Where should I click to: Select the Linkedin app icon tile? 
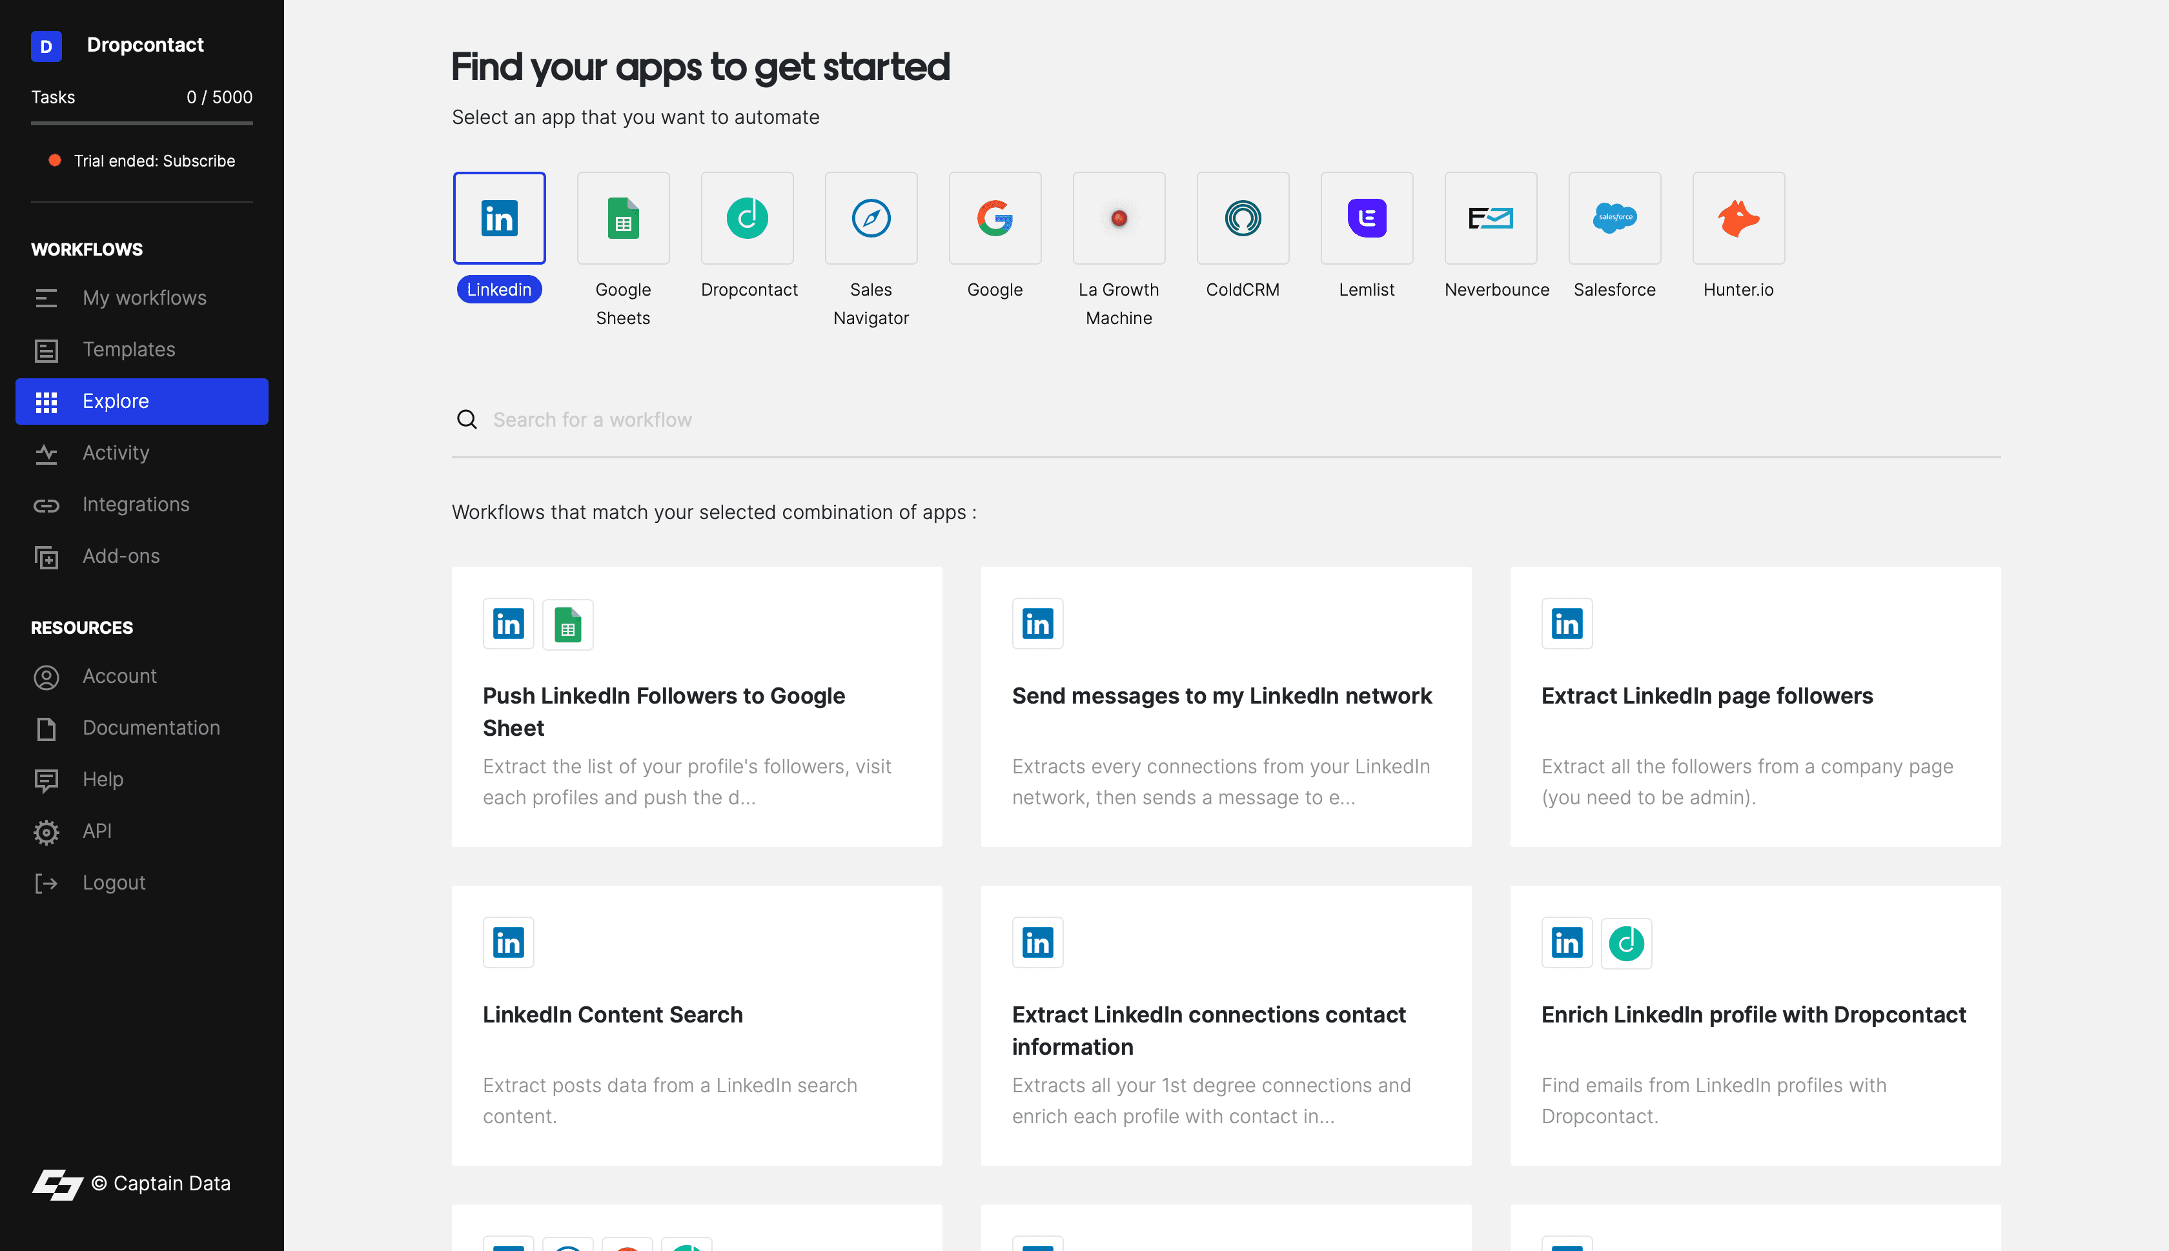pyautogui.click(x=499, y=218)
